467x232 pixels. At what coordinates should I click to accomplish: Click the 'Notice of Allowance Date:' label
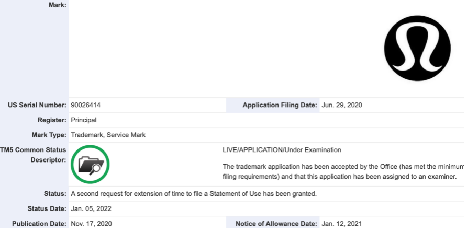(276, 224)
